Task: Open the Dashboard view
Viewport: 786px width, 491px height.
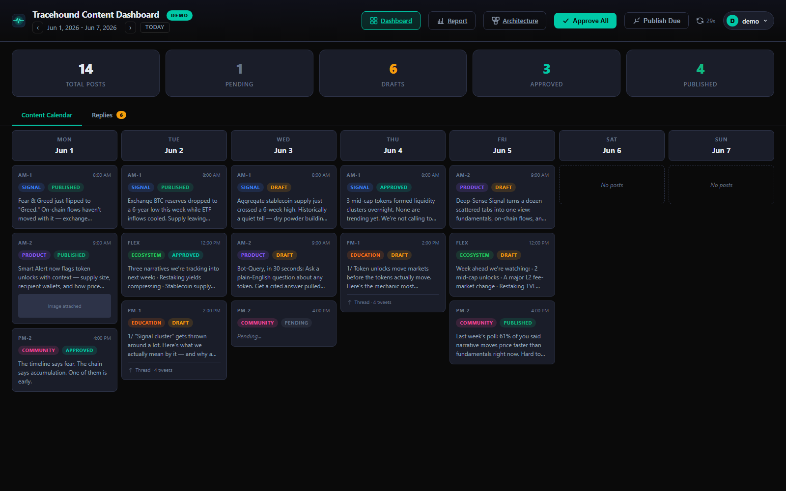Action: tap(391, 21)
